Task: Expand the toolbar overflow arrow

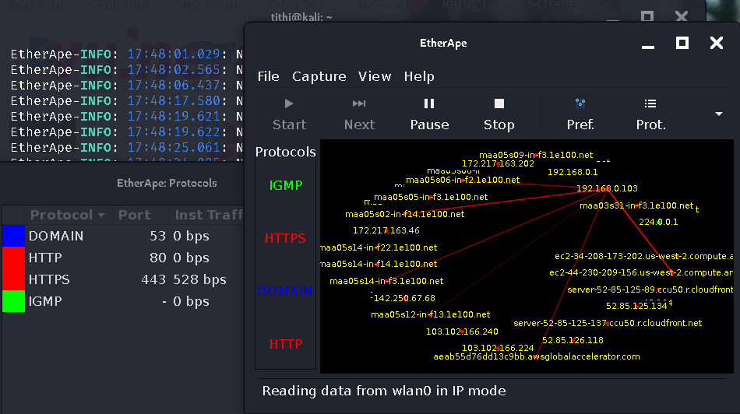Action: [719, 114]
